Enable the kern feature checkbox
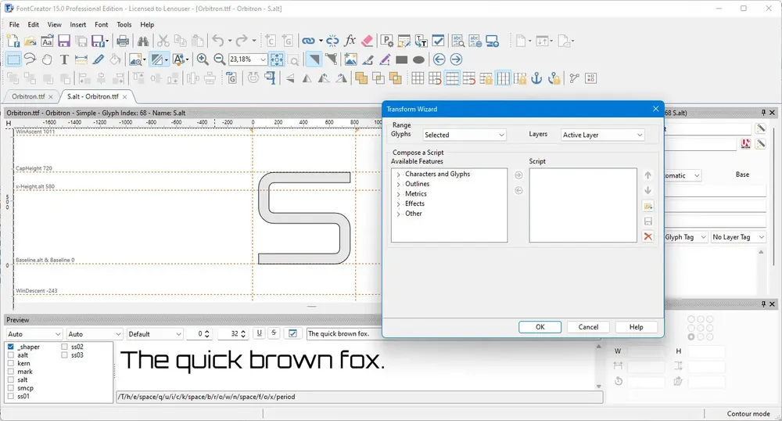 pos(10,363)
